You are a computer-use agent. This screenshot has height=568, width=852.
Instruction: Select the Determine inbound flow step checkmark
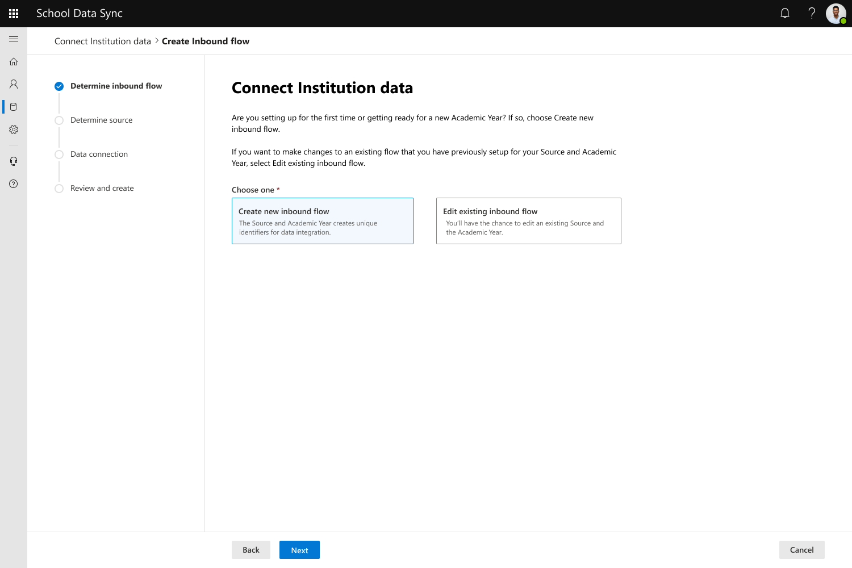pyautogui.click(x=59, y=86)
